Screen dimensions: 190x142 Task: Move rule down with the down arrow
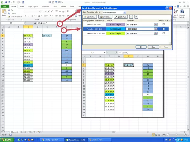[136, 17]
